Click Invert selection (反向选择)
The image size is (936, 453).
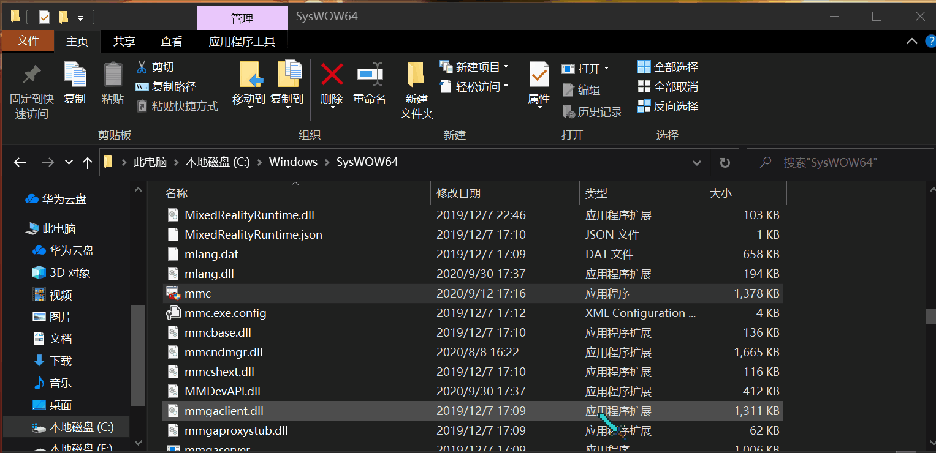coord(668,106)
